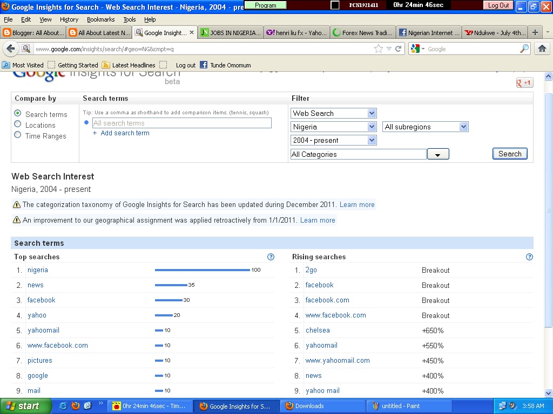Viewport: 553px width, 414px height.
Task: Switch to Blogger: All About tab
Action: [x=33, y=32]
